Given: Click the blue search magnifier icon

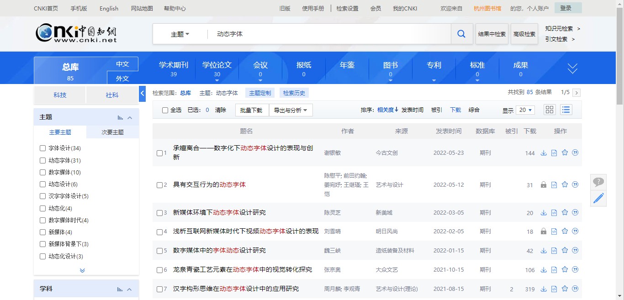Looking at the screenshot, I should pyautogui.click(x=461, y=34).
